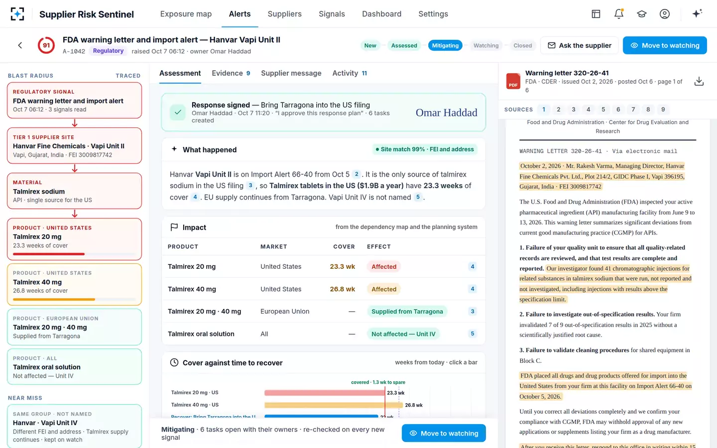The image size is (717, 448).
Task: Open Signals in top navigation
Action: [x=332, y=14]
